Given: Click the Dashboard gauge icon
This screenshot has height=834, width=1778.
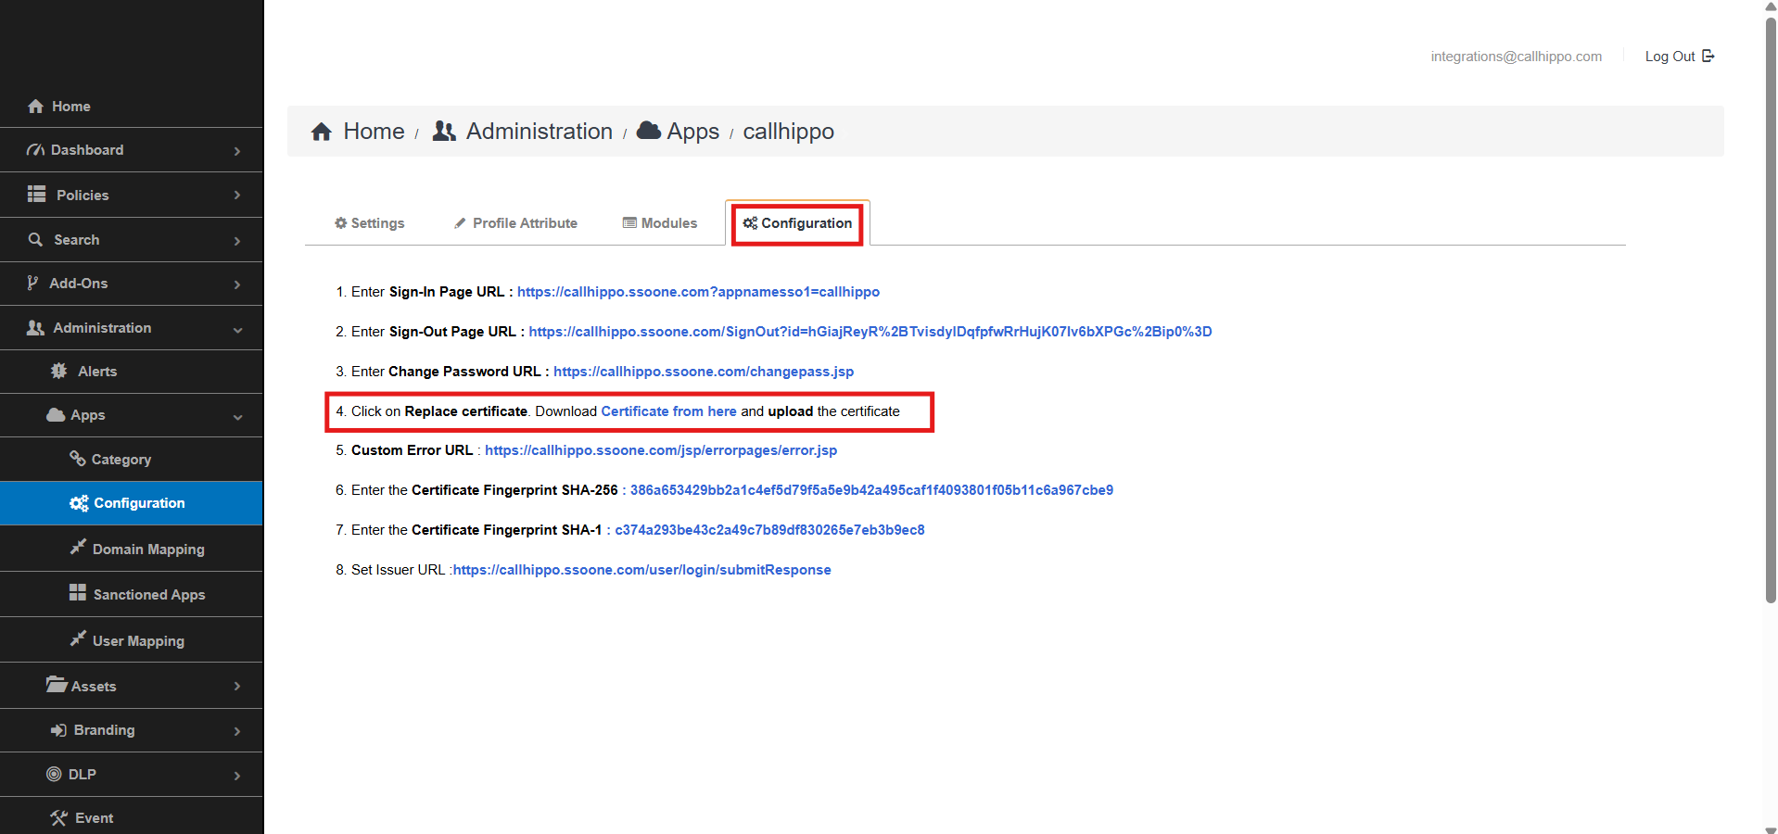Looking at the screenshot, I should click(x=35, y=150).
